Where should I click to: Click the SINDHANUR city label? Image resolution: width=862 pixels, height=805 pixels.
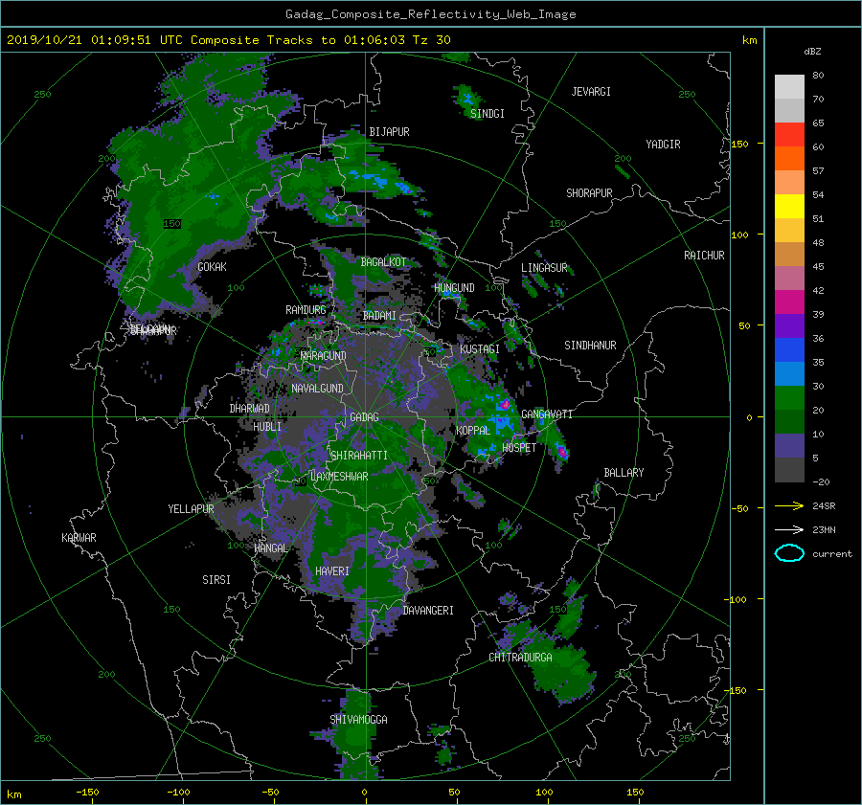pos(590,346)
